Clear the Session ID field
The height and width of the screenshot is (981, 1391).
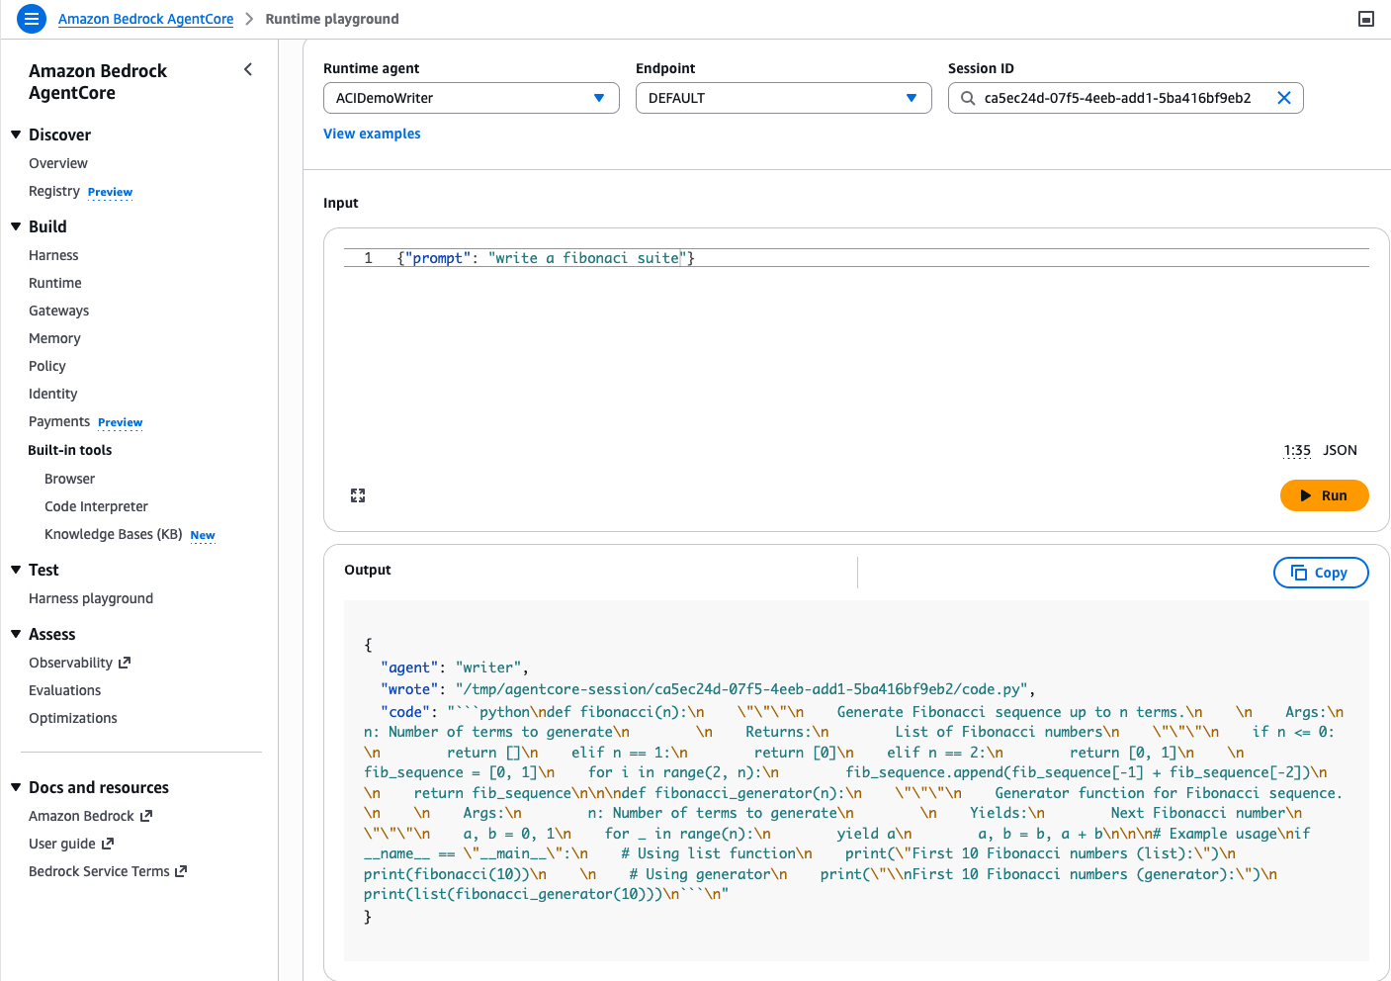[x=1284, y=98]
